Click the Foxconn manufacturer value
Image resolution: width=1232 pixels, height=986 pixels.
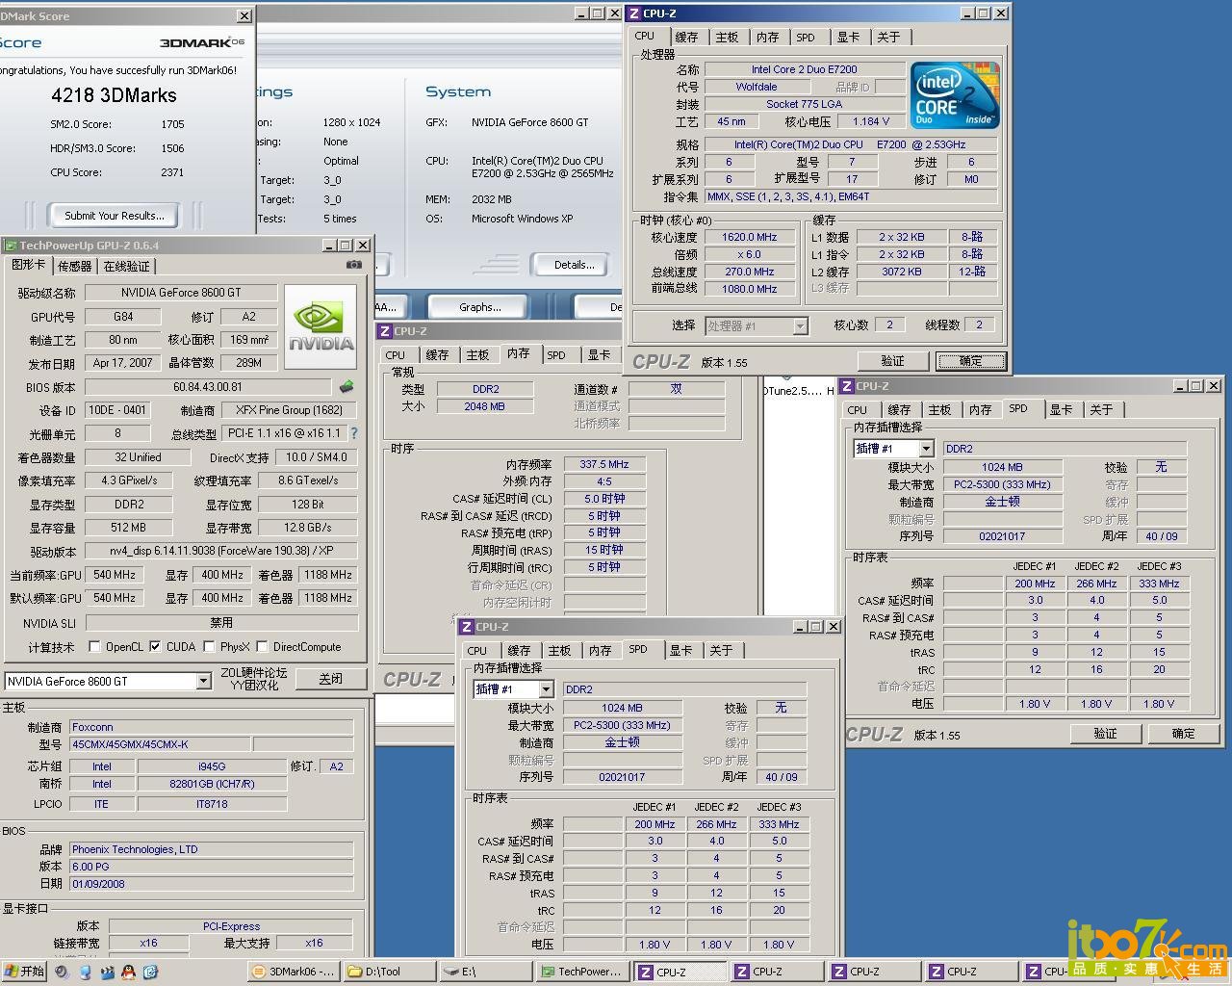pos(211,727)
